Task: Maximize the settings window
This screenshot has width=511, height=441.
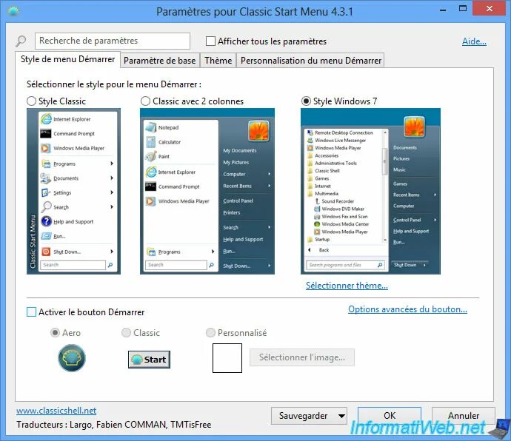Action: (x=463, y=9)
